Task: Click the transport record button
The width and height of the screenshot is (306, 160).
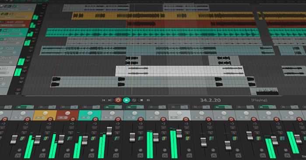Action: point(118,100)
